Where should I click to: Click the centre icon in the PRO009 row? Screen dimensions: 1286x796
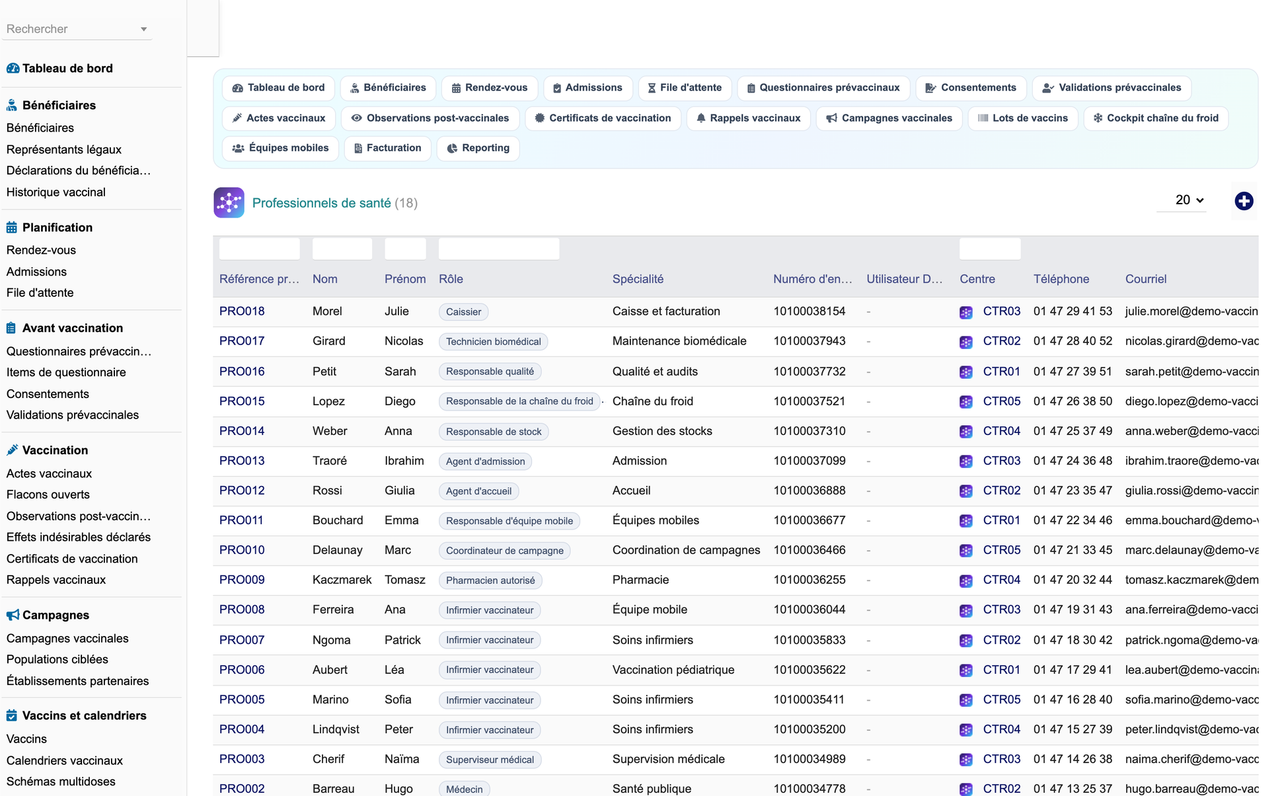pos(966,580)
